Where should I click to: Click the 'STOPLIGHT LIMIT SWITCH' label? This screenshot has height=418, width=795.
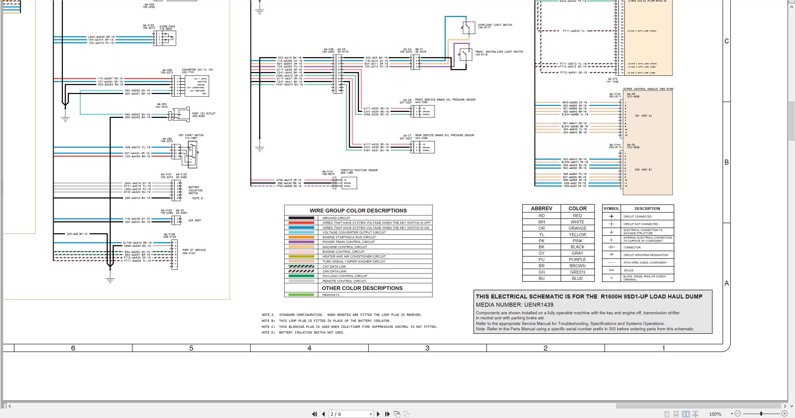495,25
